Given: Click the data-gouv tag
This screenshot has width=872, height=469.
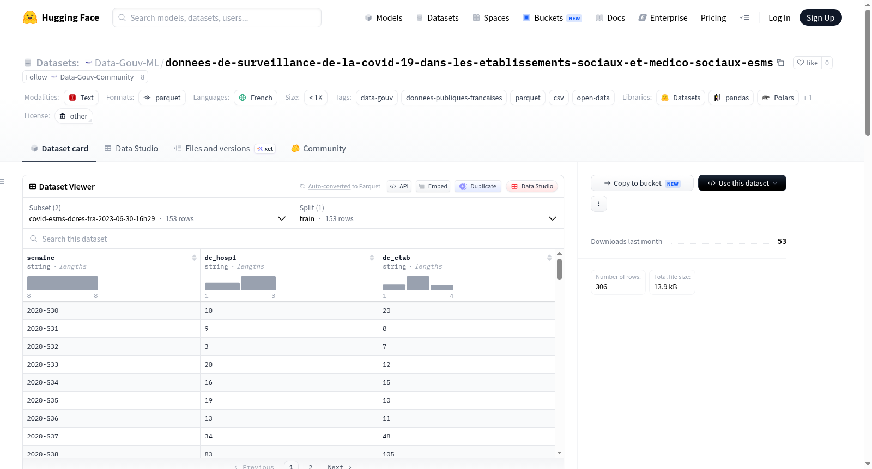Looking at the screenshot, I should click(x=377, y=98).
